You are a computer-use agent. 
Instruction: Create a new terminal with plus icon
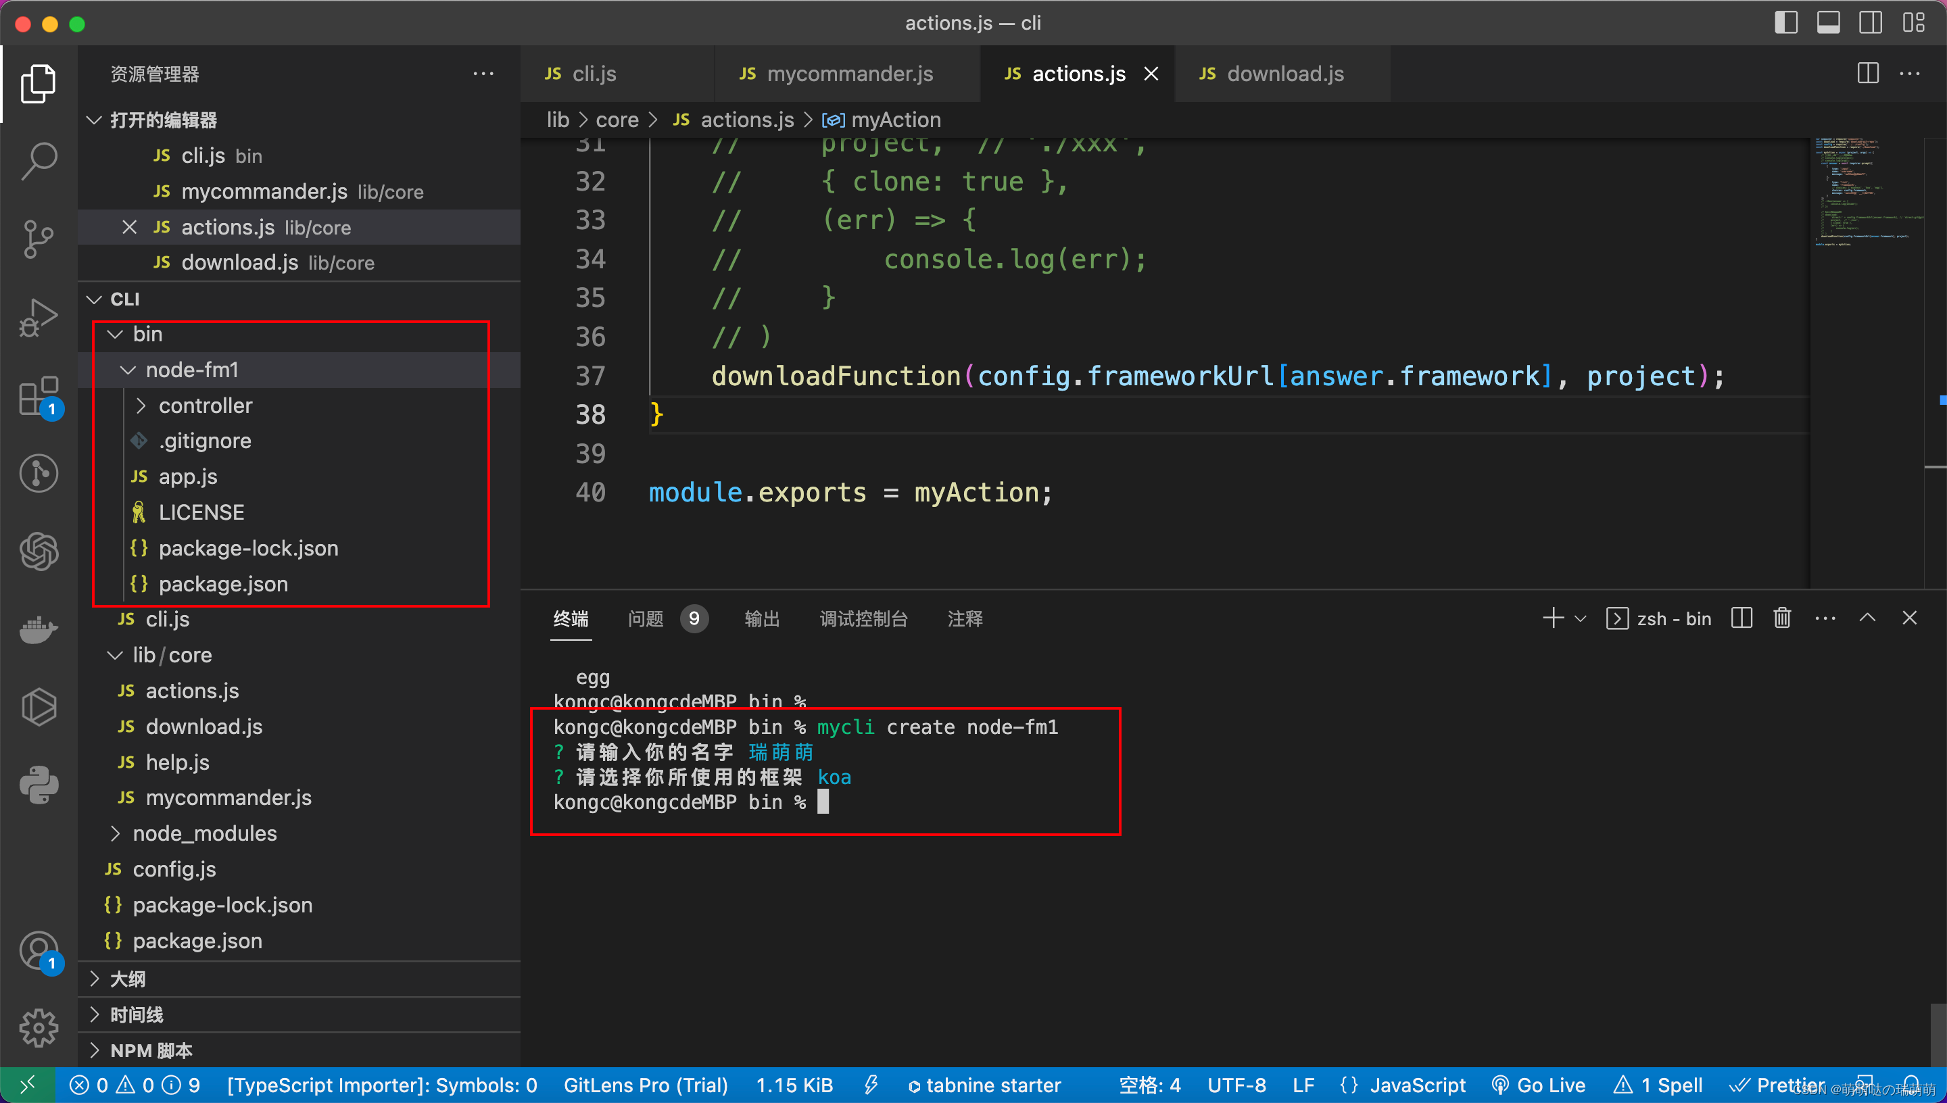click(1553, 618)
